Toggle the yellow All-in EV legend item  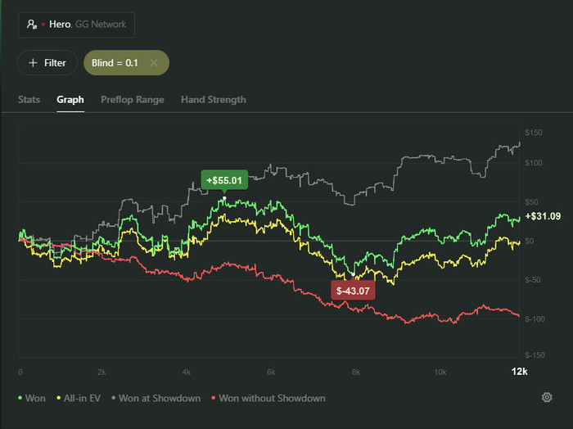pyautogui.click(x=79, y=399)
